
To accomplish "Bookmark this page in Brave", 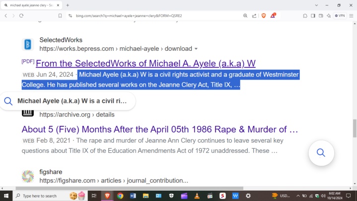I will click(60, 16).
